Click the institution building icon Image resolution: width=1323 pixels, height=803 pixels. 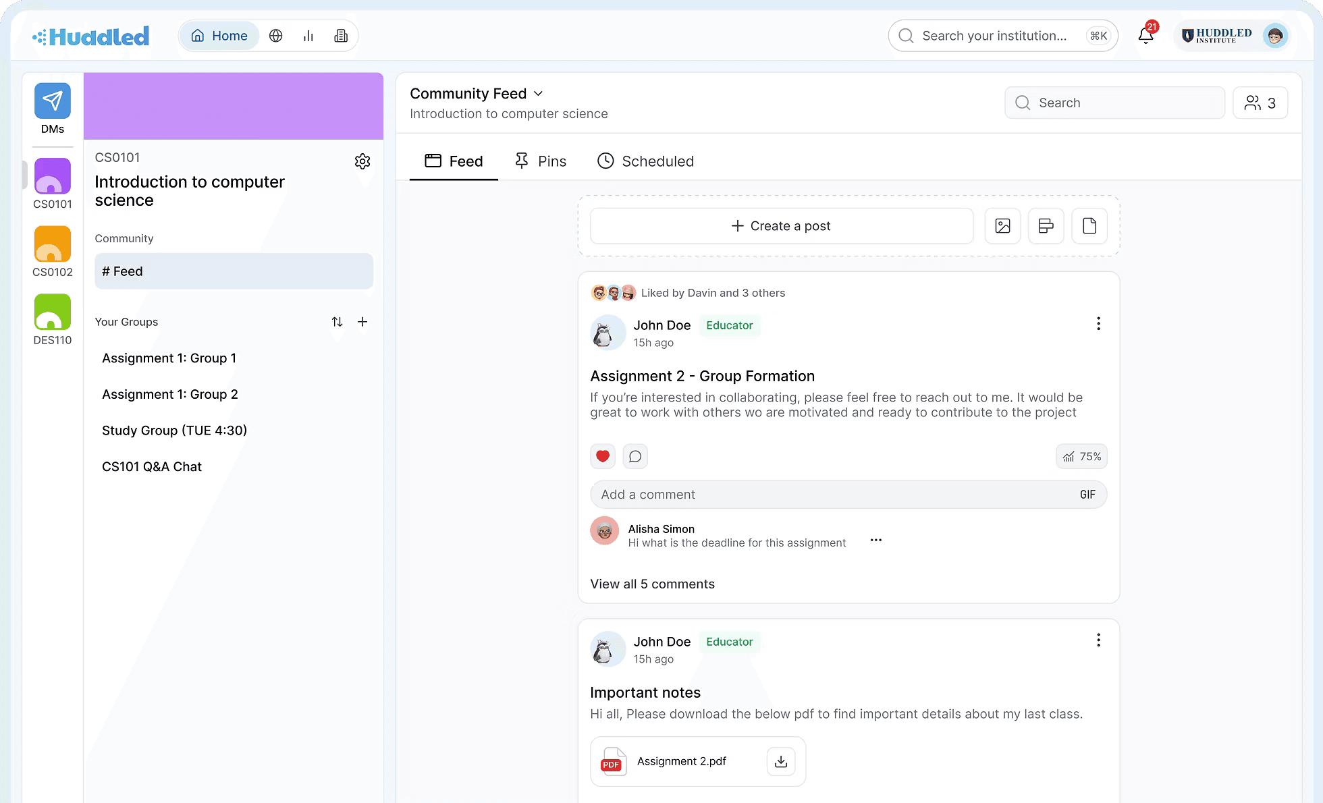click(x=341, y=36)
